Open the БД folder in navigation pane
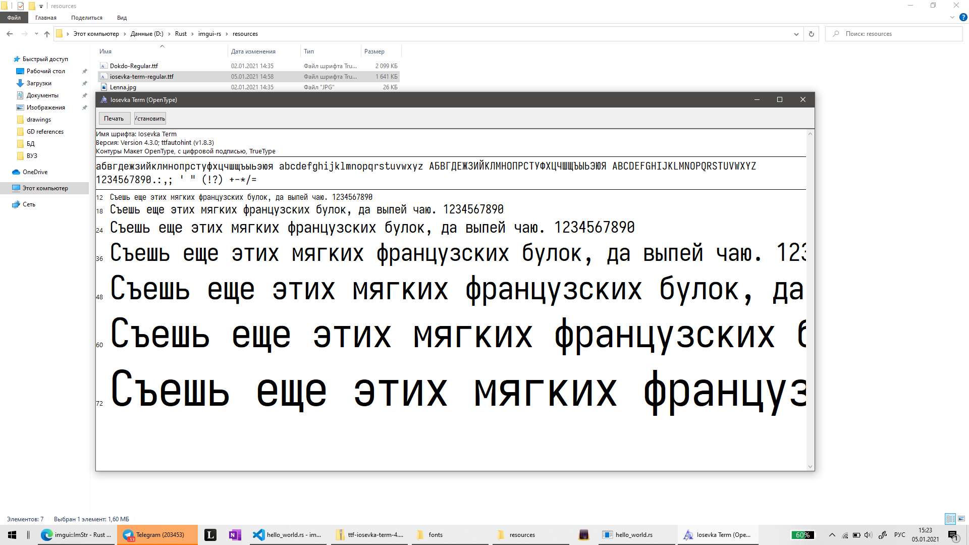969x545 pixels. pos(30,144)
